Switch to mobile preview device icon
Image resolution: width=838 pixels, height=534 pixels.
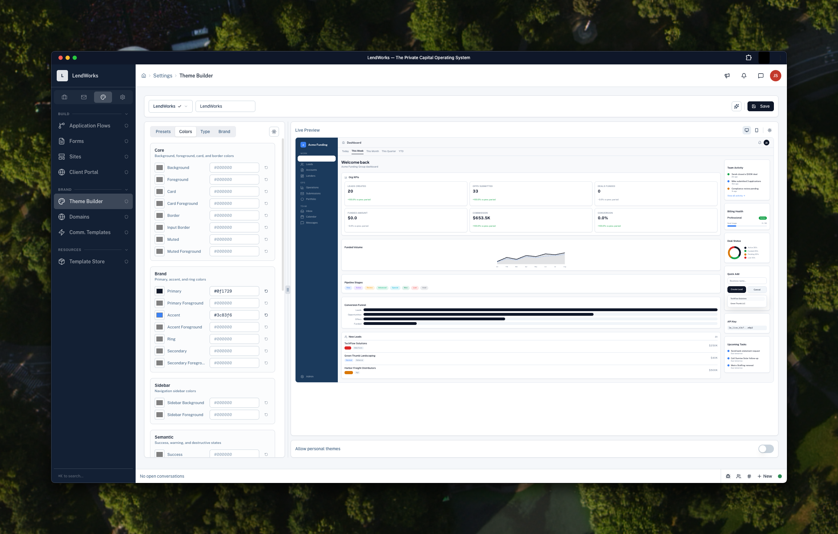757,130
